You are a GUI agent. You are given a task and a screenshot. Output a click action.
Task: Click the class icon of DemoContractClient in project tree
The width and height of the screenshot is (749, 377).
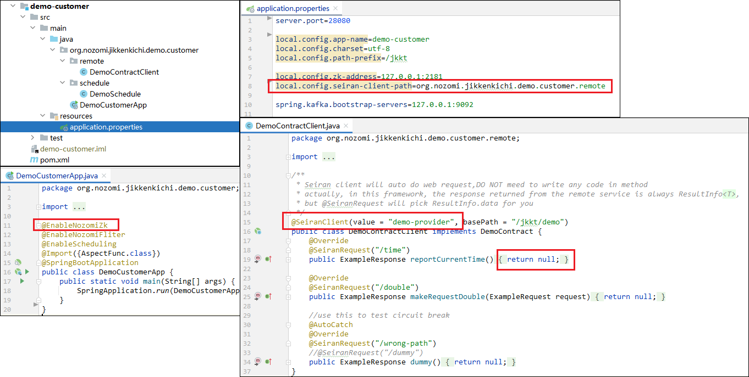point(83,72)
